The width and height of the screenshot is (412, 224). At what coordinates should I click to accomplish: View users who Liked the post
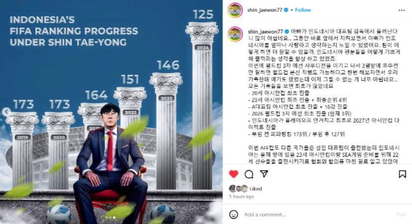256,189
